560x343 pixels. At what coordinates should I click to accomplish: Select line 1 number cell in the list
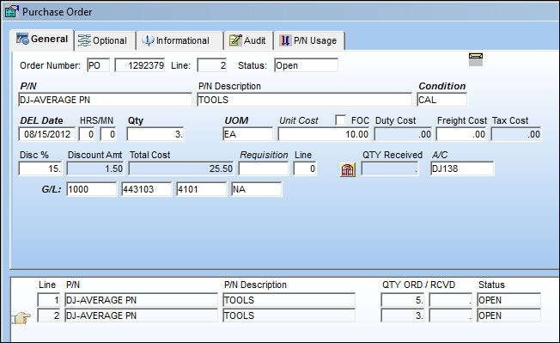click(49, 300)
